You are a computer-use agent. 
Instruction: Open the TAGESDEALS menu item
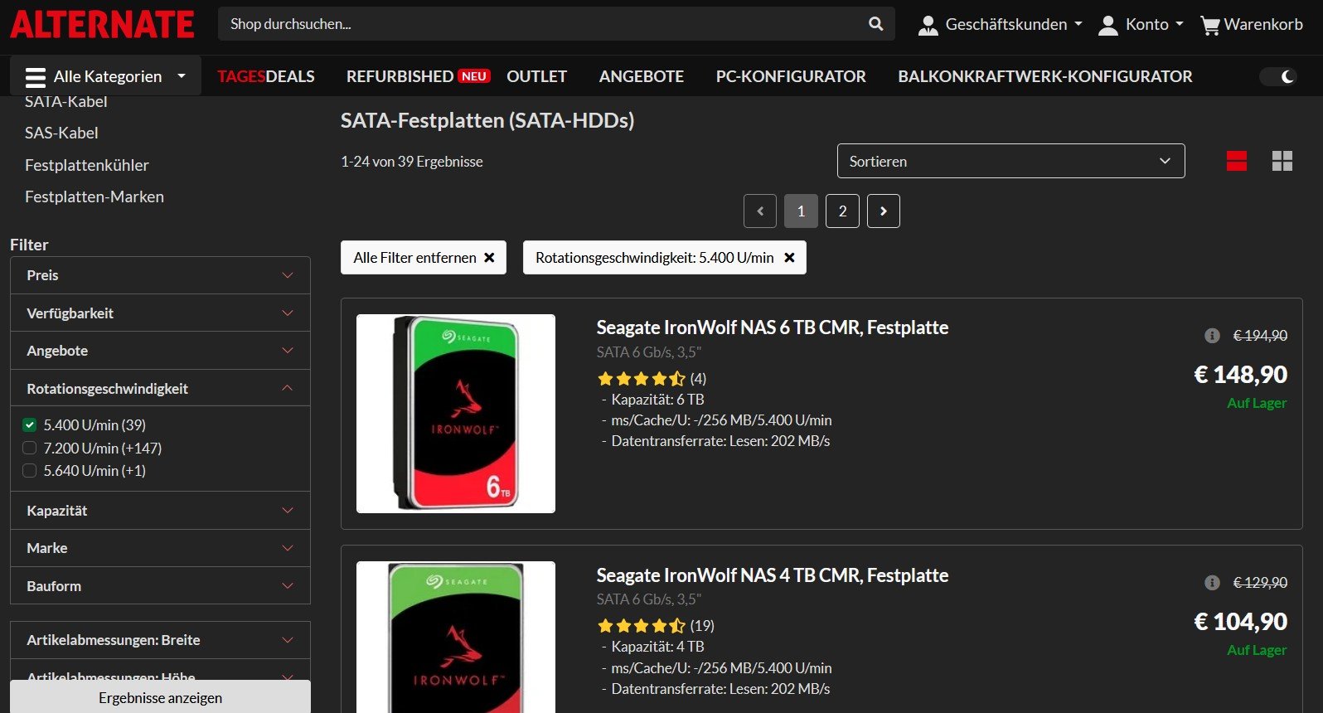[x=266, y=76]
